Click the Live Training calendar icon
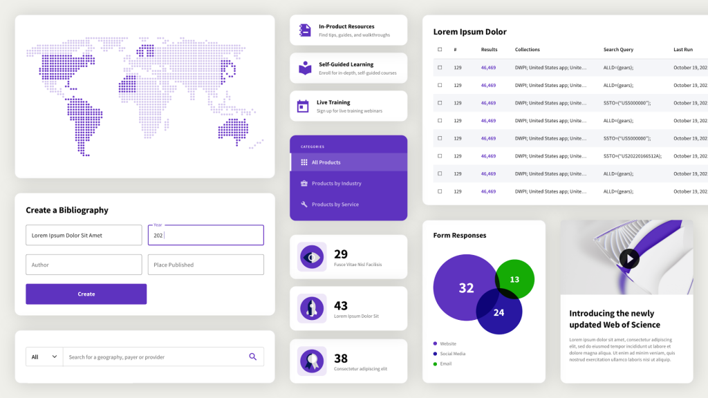Image resolution: width=708 pixels, height=398 pixels. pyautogui.click(x=303, y=106)
